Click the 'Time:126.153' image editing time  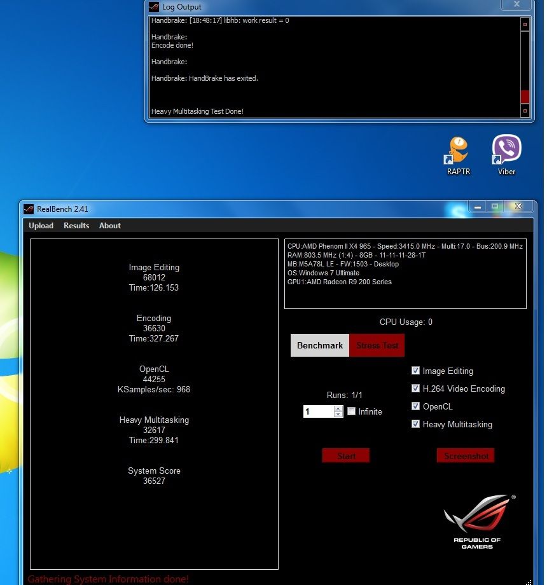[154, 287]
